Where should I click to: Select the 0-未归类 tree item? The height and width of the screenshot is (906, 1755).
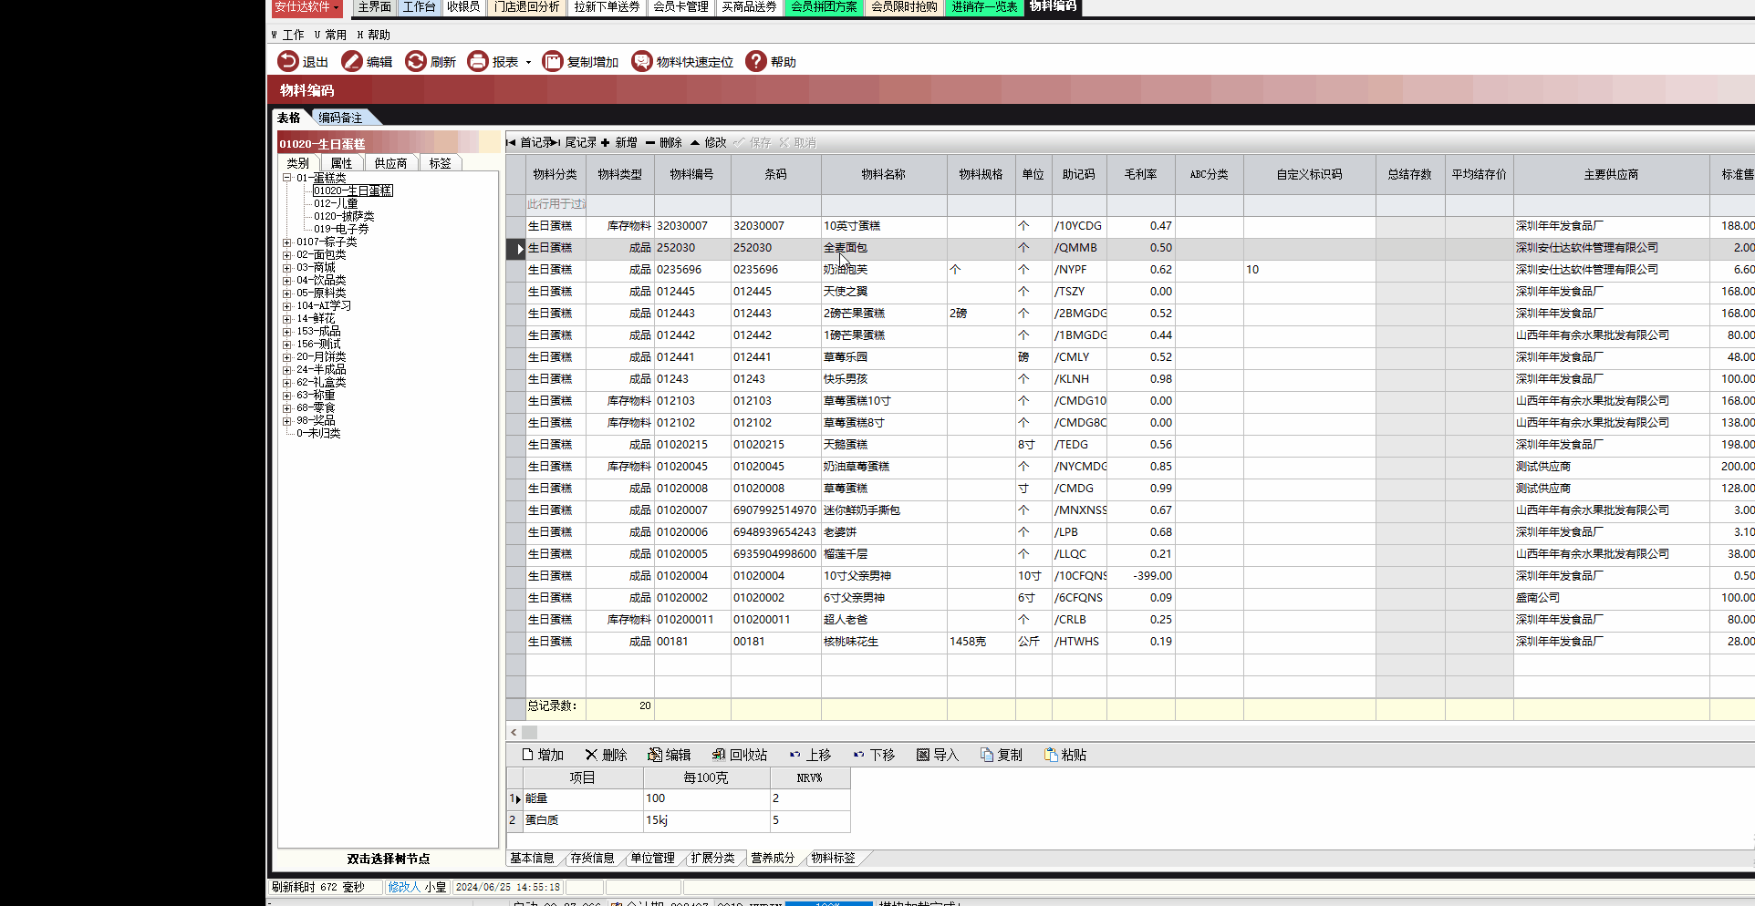coord(318,433)
